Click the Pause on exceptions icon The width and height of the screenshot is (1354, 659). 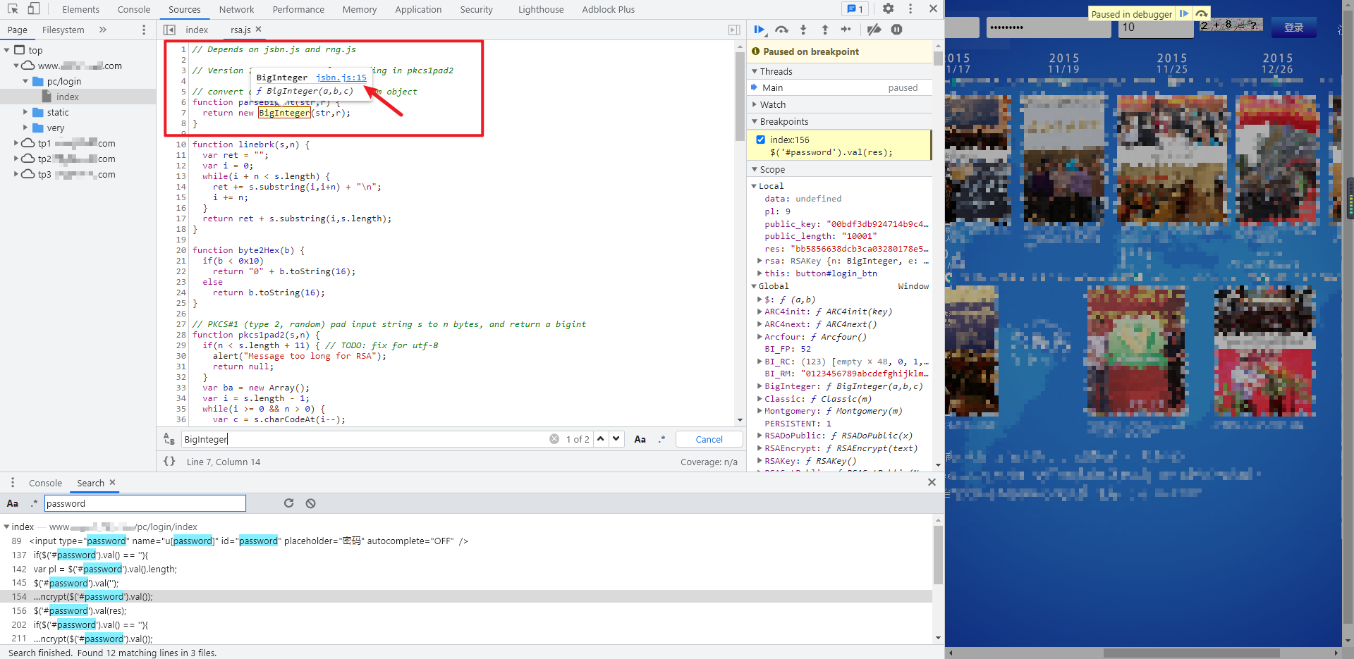pyautogui.click(x=896, y=30)
